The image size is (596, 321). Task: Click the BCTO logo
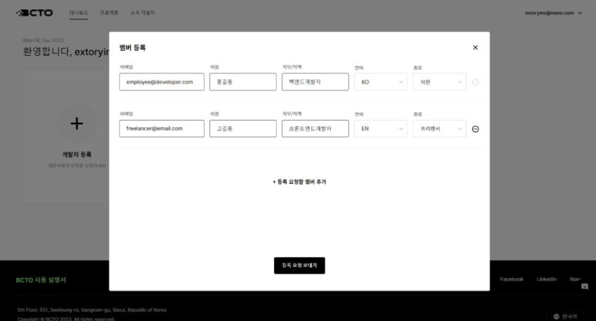pyautogui.click(x=34, y=13)
